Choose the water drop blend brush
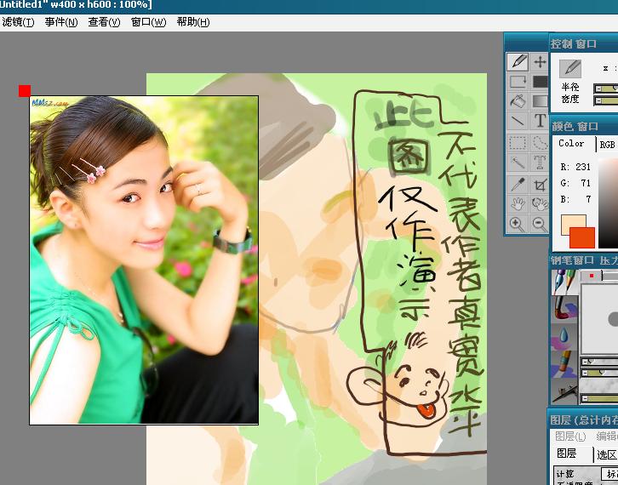The width and height of the screenshot is (618, 485). point(564,336)
